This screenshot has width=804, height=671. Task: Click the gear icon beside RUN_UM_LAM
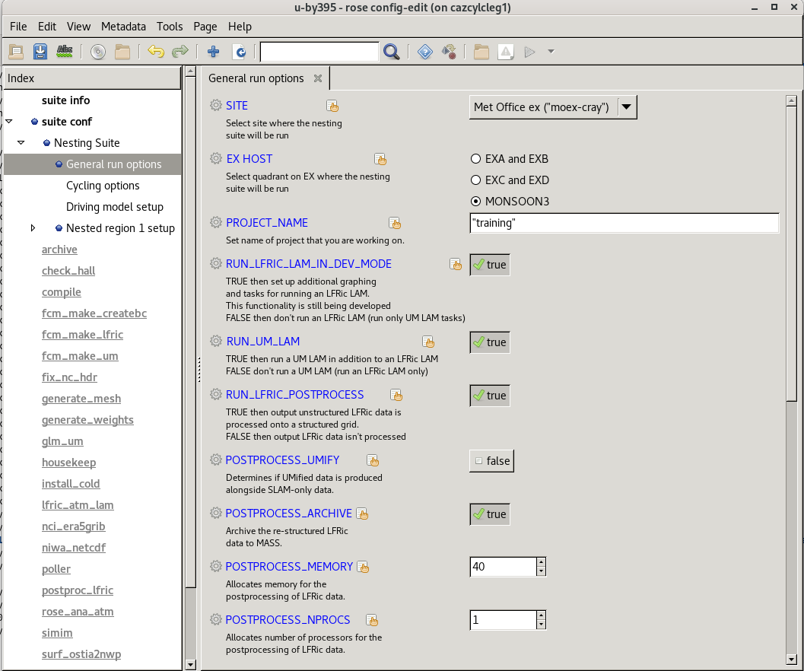coord(216,341)
